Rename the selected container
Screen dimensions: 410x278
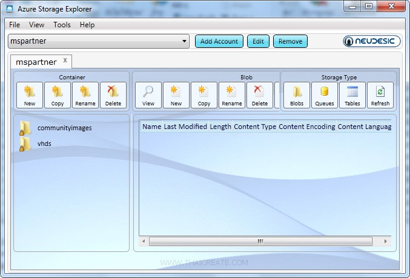pos(85,95)
